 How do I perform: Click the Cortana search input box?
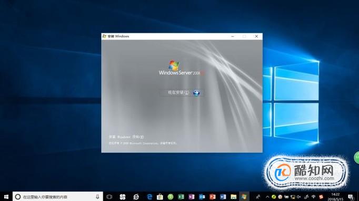pos(58,197)
